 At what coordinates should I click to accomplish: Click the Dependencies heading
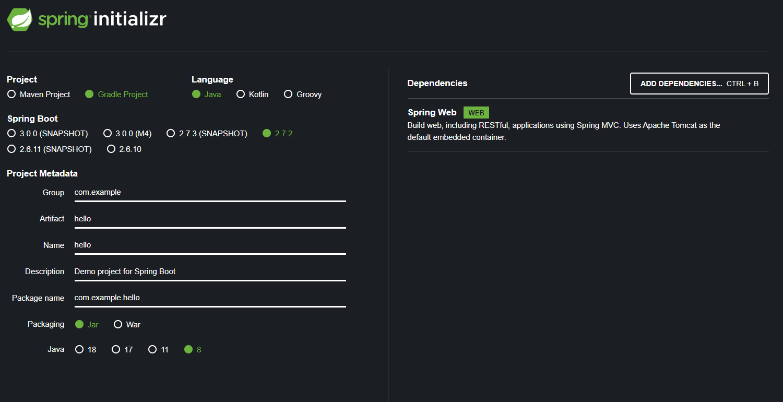tap(437, 84)
